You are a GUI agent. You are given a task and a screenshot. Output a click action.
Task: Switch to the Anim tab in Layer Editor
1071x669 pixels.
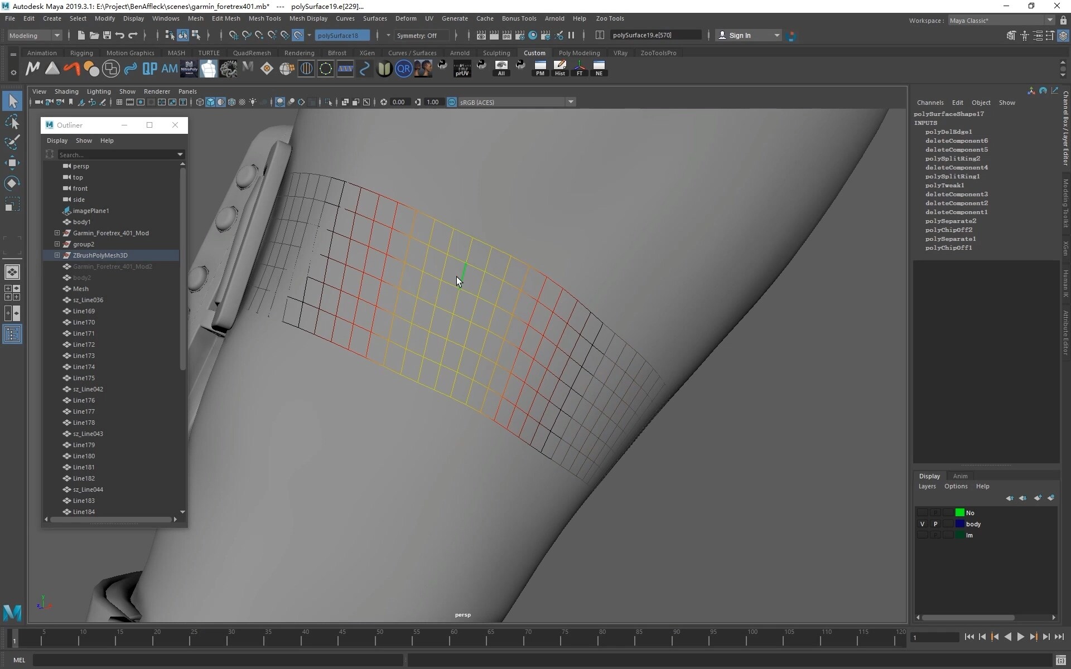click(961, 476)
